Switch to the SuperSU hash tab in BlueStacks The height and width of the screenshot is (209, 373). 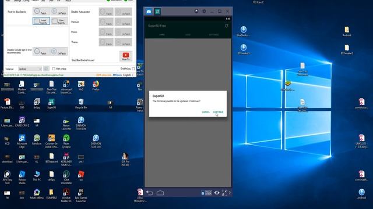(157, 11)
